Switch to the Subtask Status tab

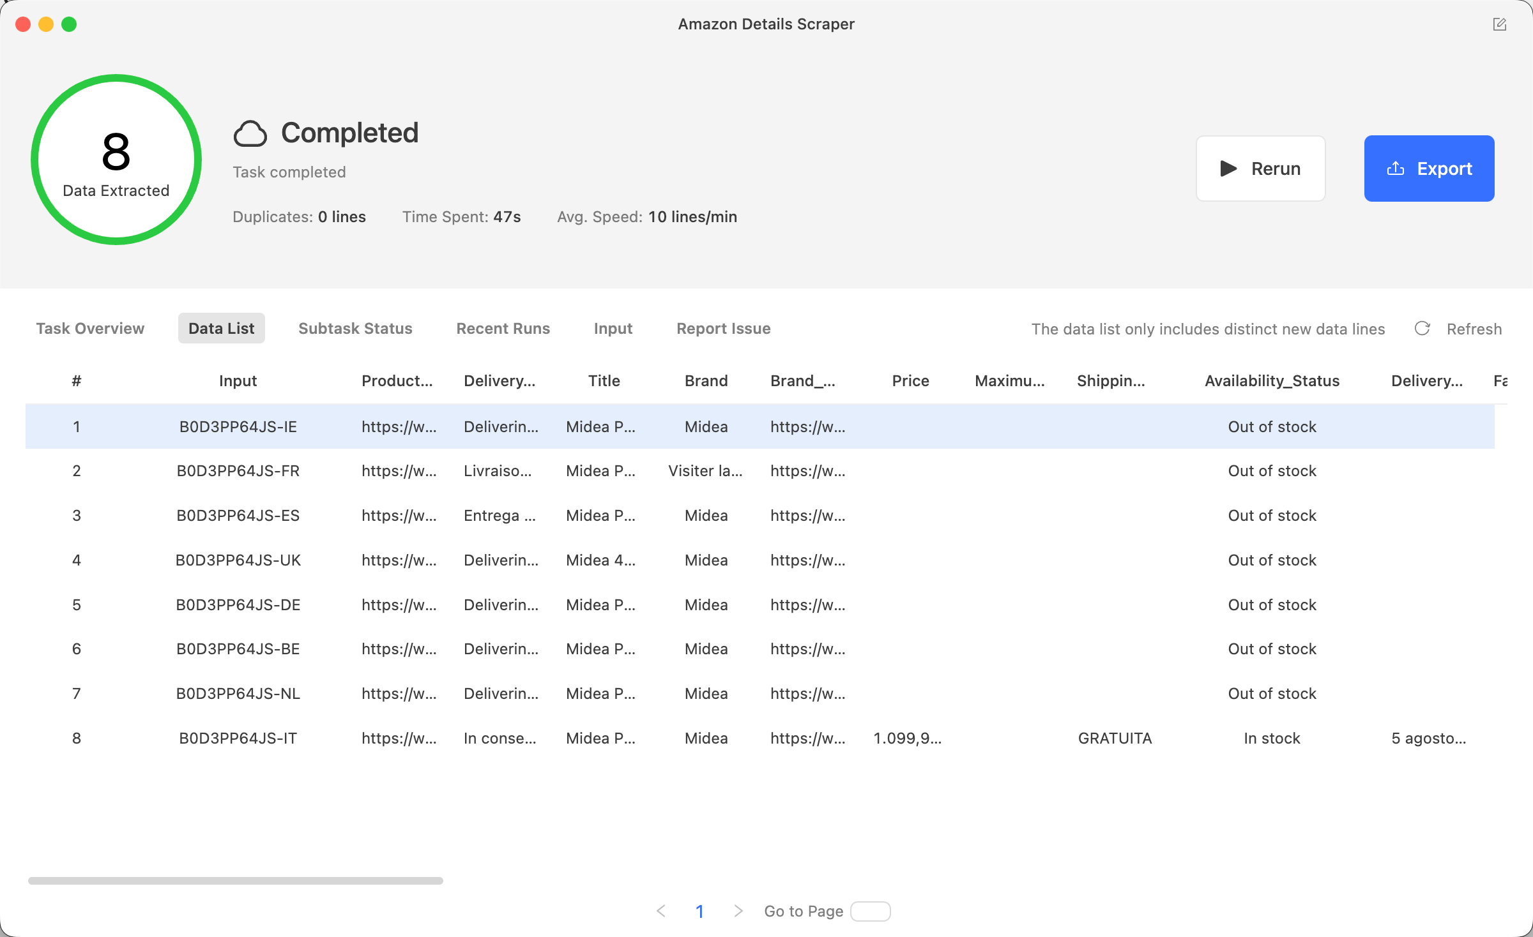point(355,329)
